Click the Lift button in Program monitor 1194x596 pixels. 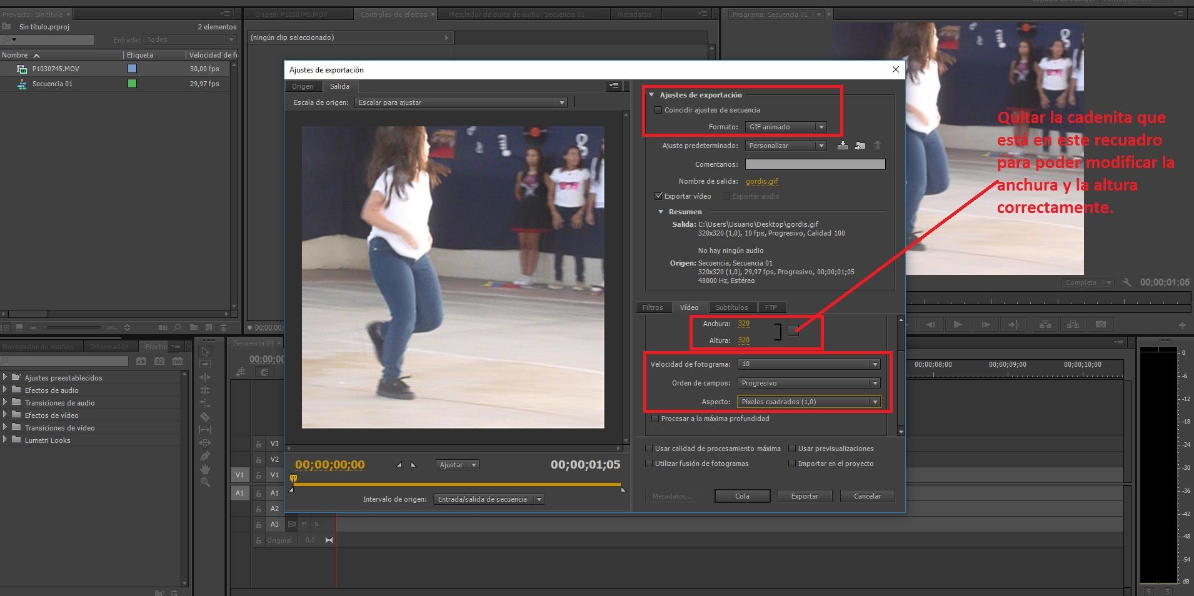pyautogui.click(x=1045, y=324)
